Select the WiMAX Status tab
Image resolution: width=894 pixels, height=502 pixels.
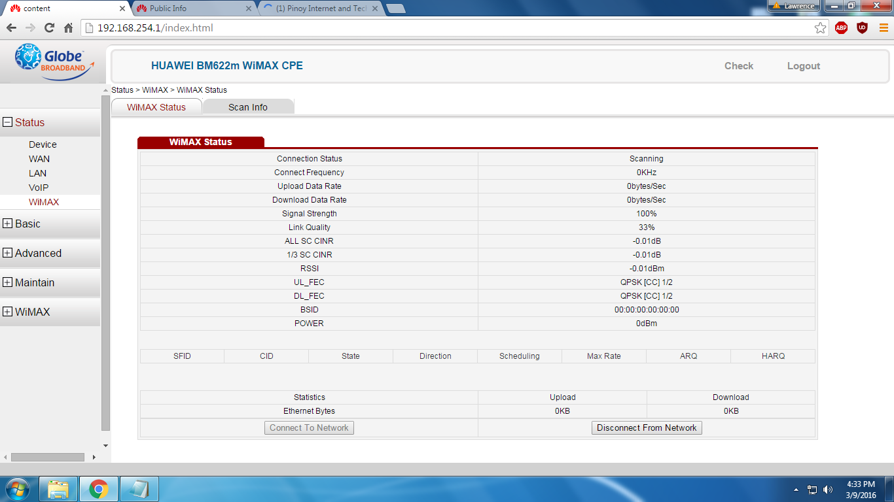[x=156, y=107]
